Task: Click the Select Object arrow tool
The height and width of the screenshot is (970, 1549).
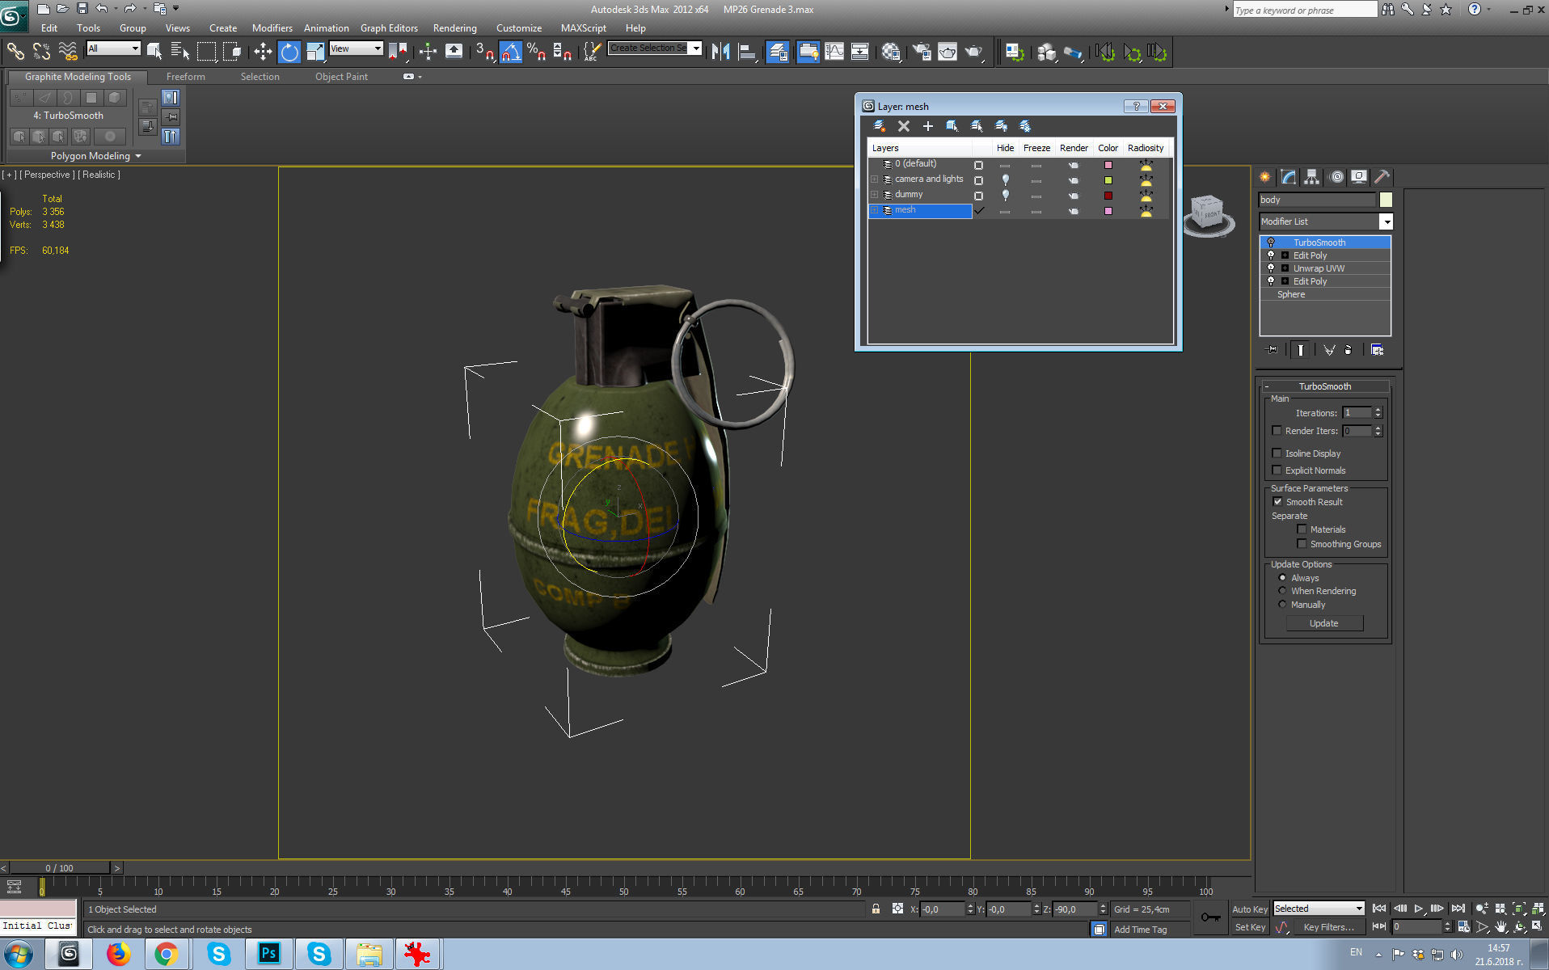Action: [x=154, y=50]
